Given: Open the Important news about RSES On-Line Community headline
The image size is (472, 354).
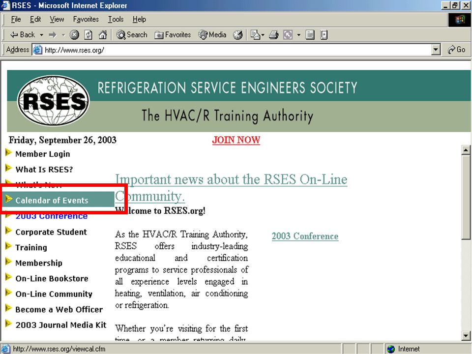Looking at the screenshot, I should (x=231, y=187).
